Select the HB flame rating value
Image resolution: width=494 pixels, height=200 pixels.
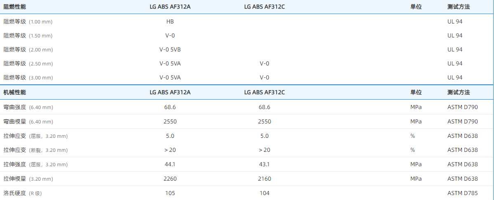[x=170, y=21]
